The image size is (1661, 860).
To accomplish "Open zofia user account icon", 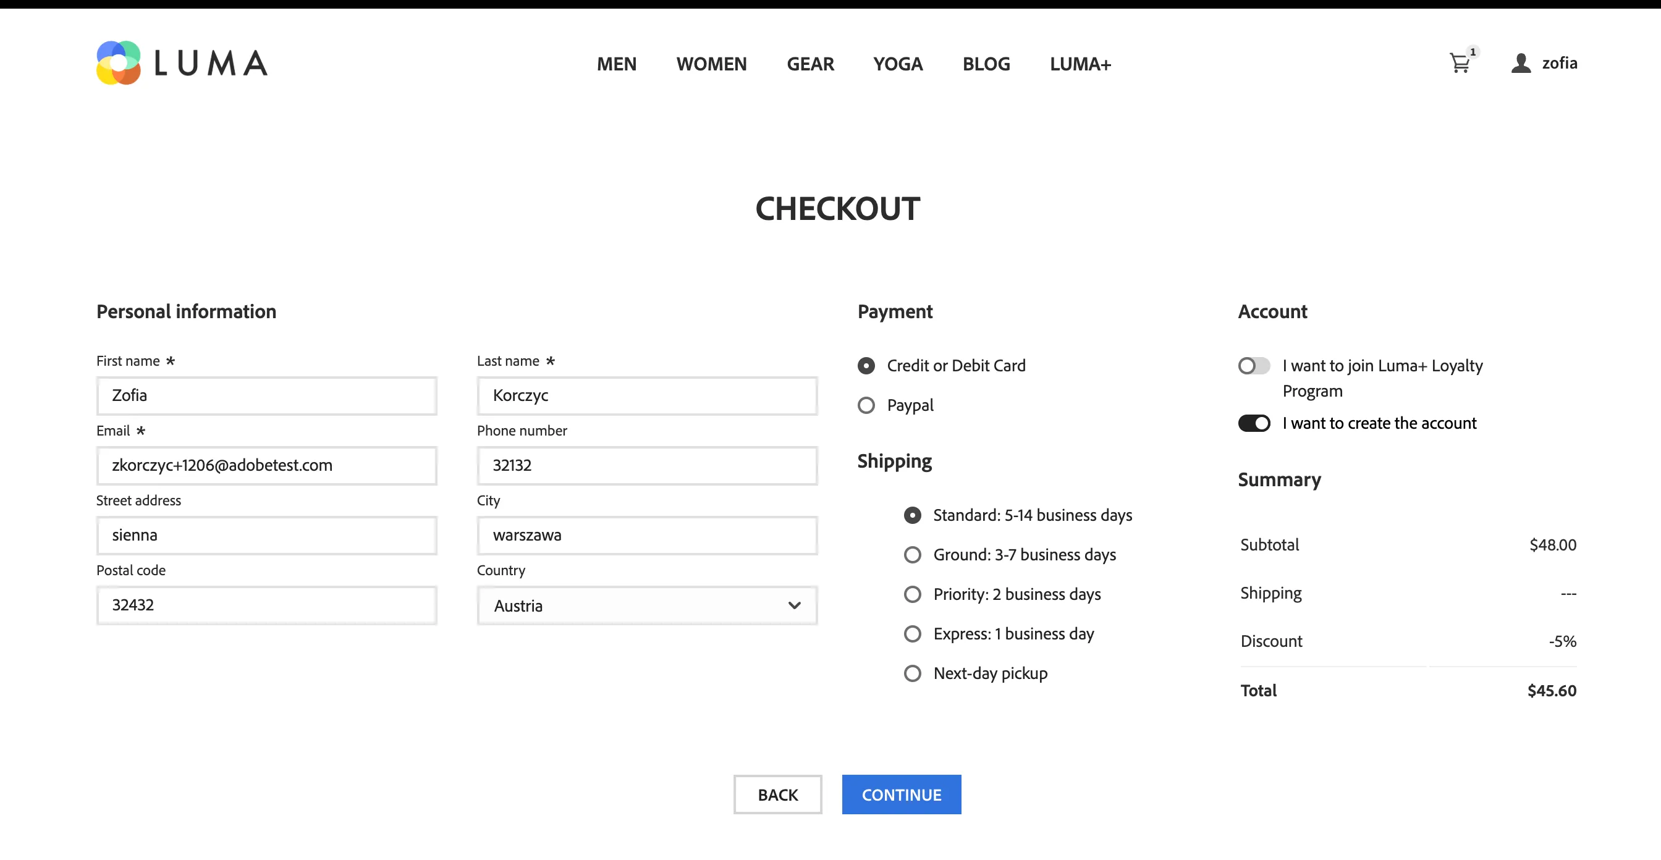I will pos(1521,63).
